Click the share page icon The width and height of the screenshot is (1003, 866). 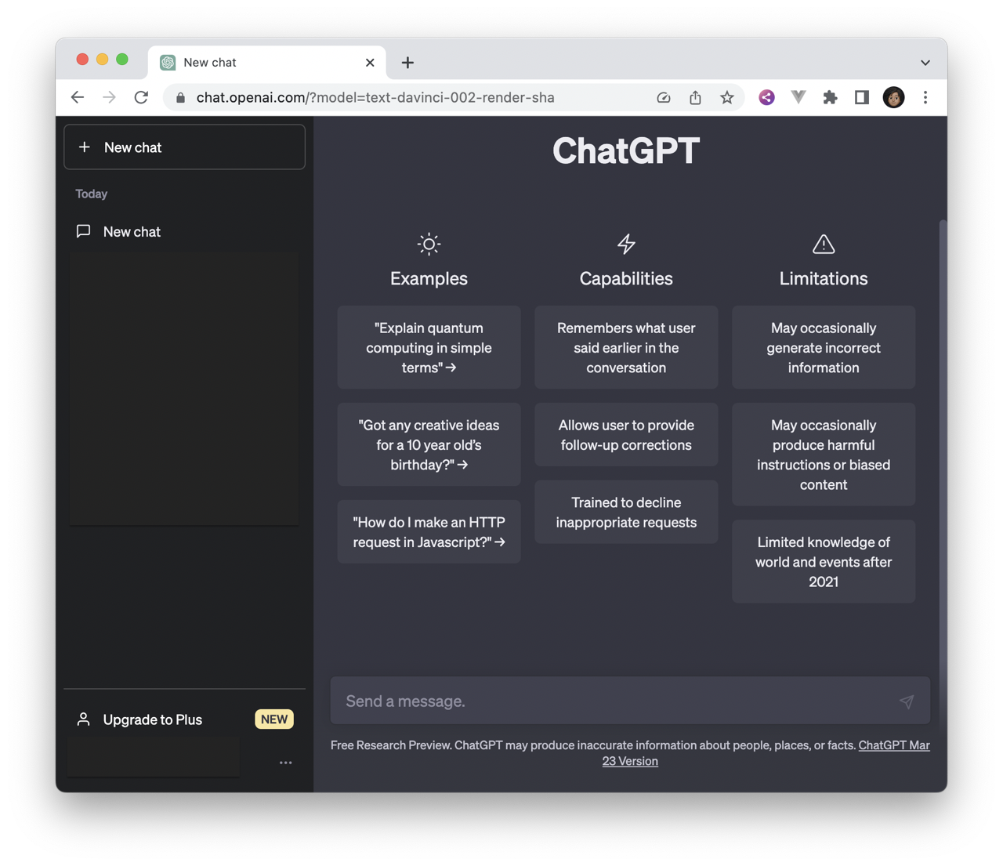pos(695,97)
